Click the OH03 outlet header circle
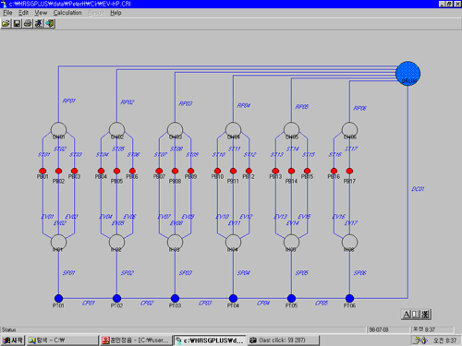The width and height of the screenshot is (462, 346). (175, 129)
